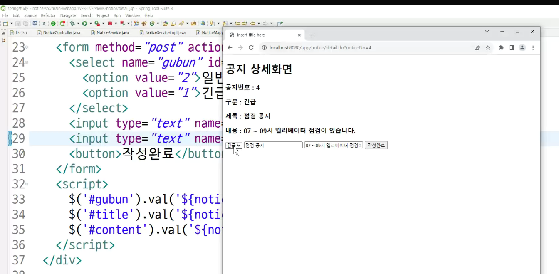The image size is (559, 274).
Task: Click the '구분 : 긴급' text in browser
Action: (241, 102)
